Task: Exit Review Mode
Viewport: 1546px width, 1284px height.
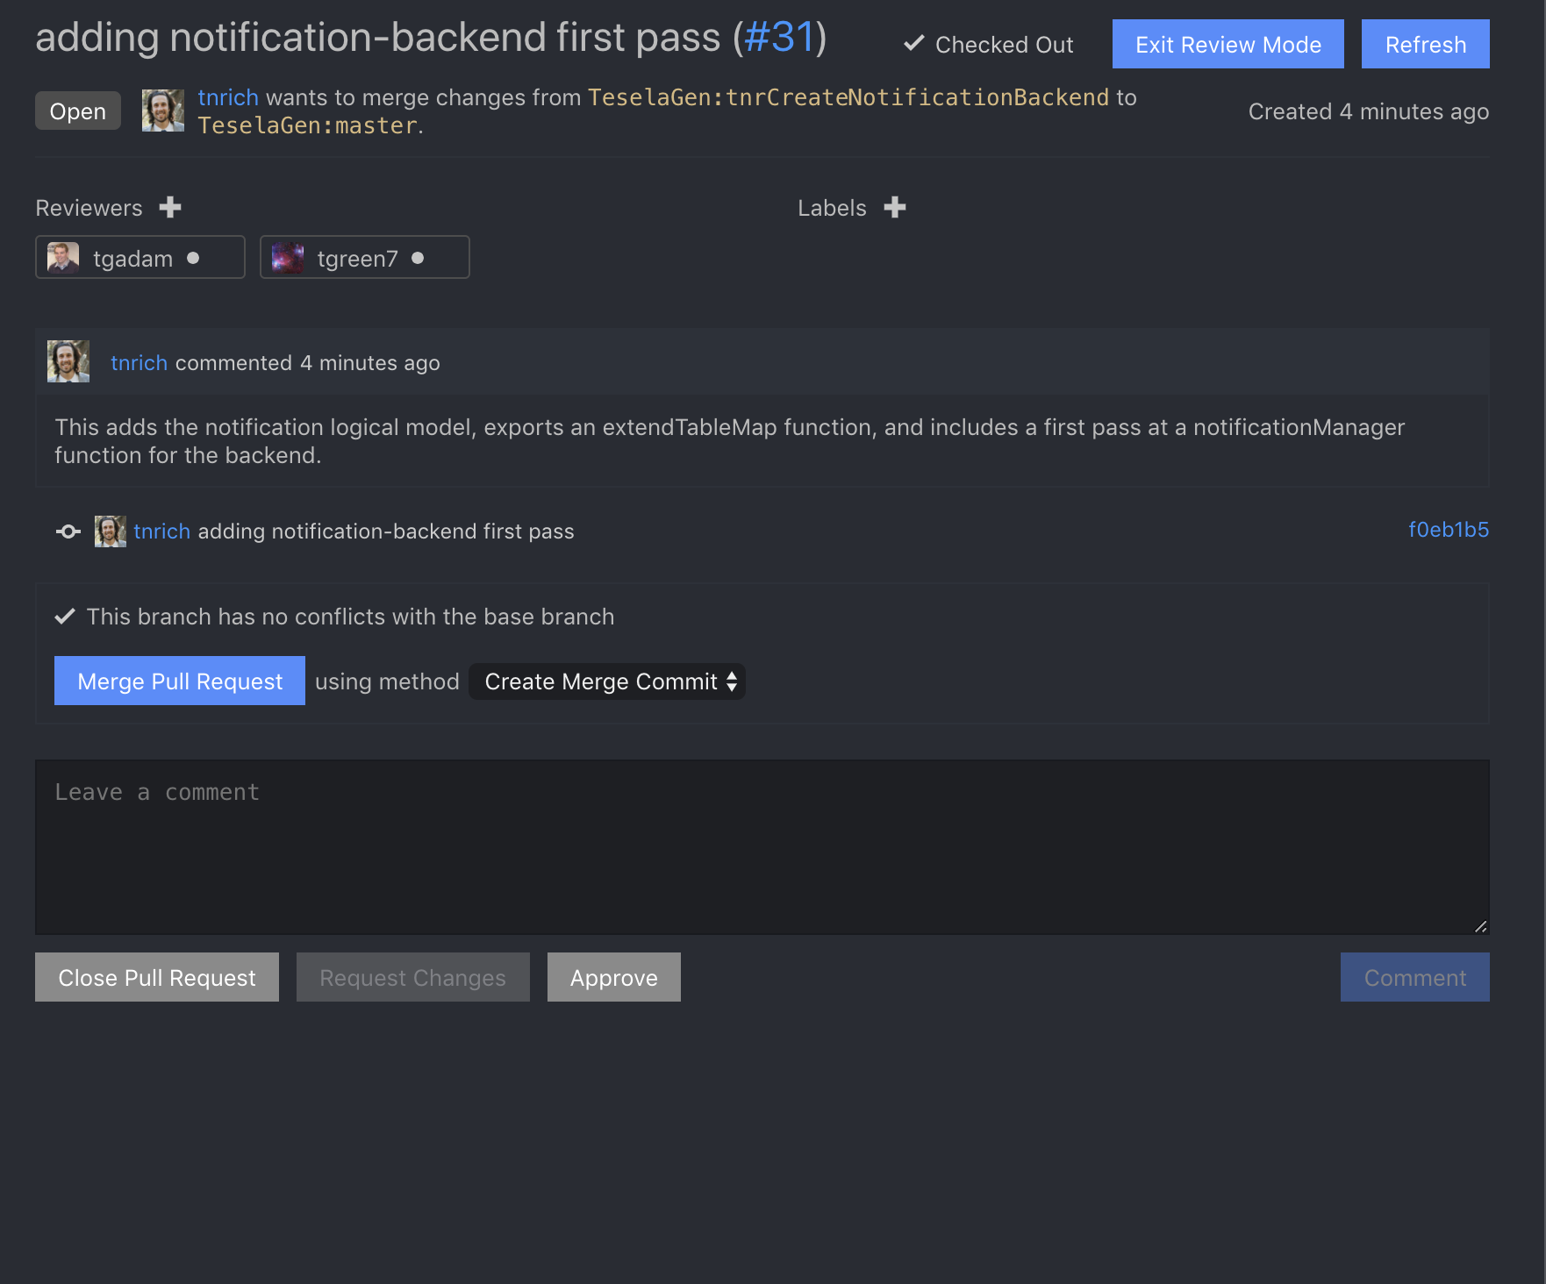Action: coord(1227,44)
